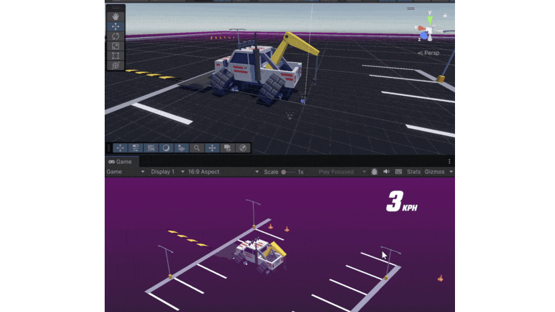Viewport: 555px width, 312px height.
Task: Toggle the scene gizmo rotation lock
Action: coord(445,15)
